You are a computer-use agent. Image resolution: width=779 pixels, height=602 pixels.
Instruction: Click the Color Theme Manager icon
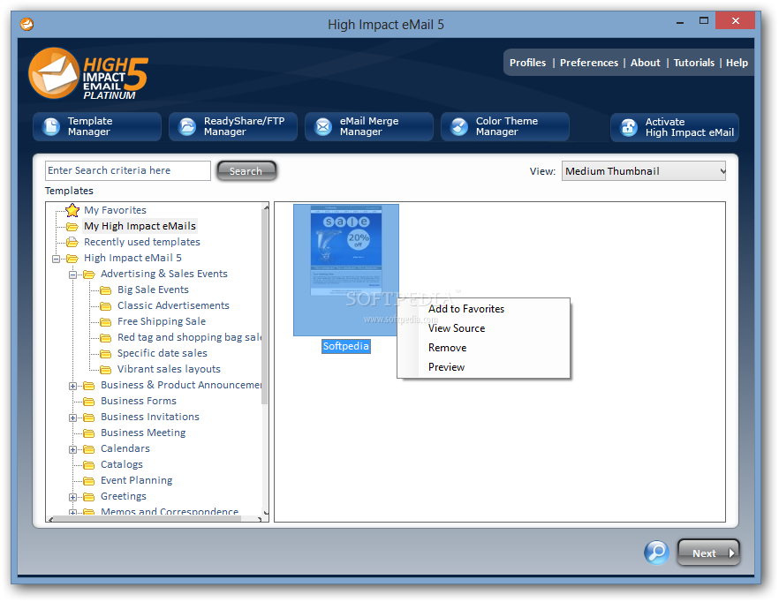459,126
